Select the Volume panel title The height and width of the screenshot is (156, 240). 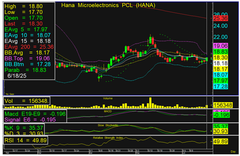[x=108, y=99]
